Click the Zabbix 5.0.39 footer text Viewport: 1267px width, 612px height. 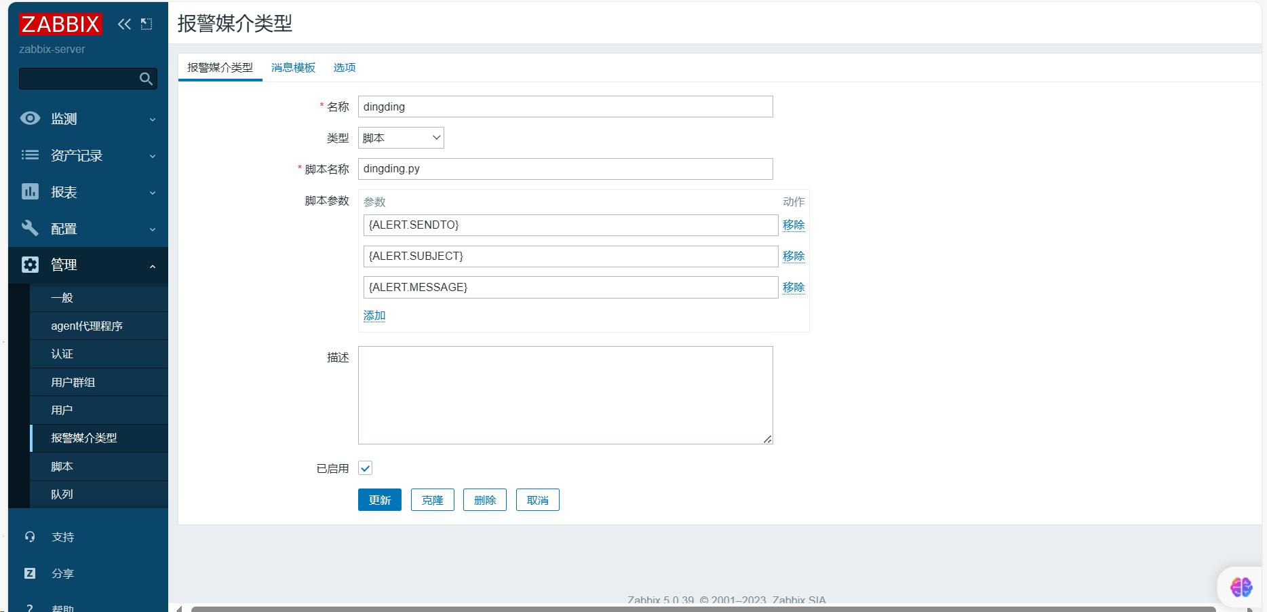726,600
